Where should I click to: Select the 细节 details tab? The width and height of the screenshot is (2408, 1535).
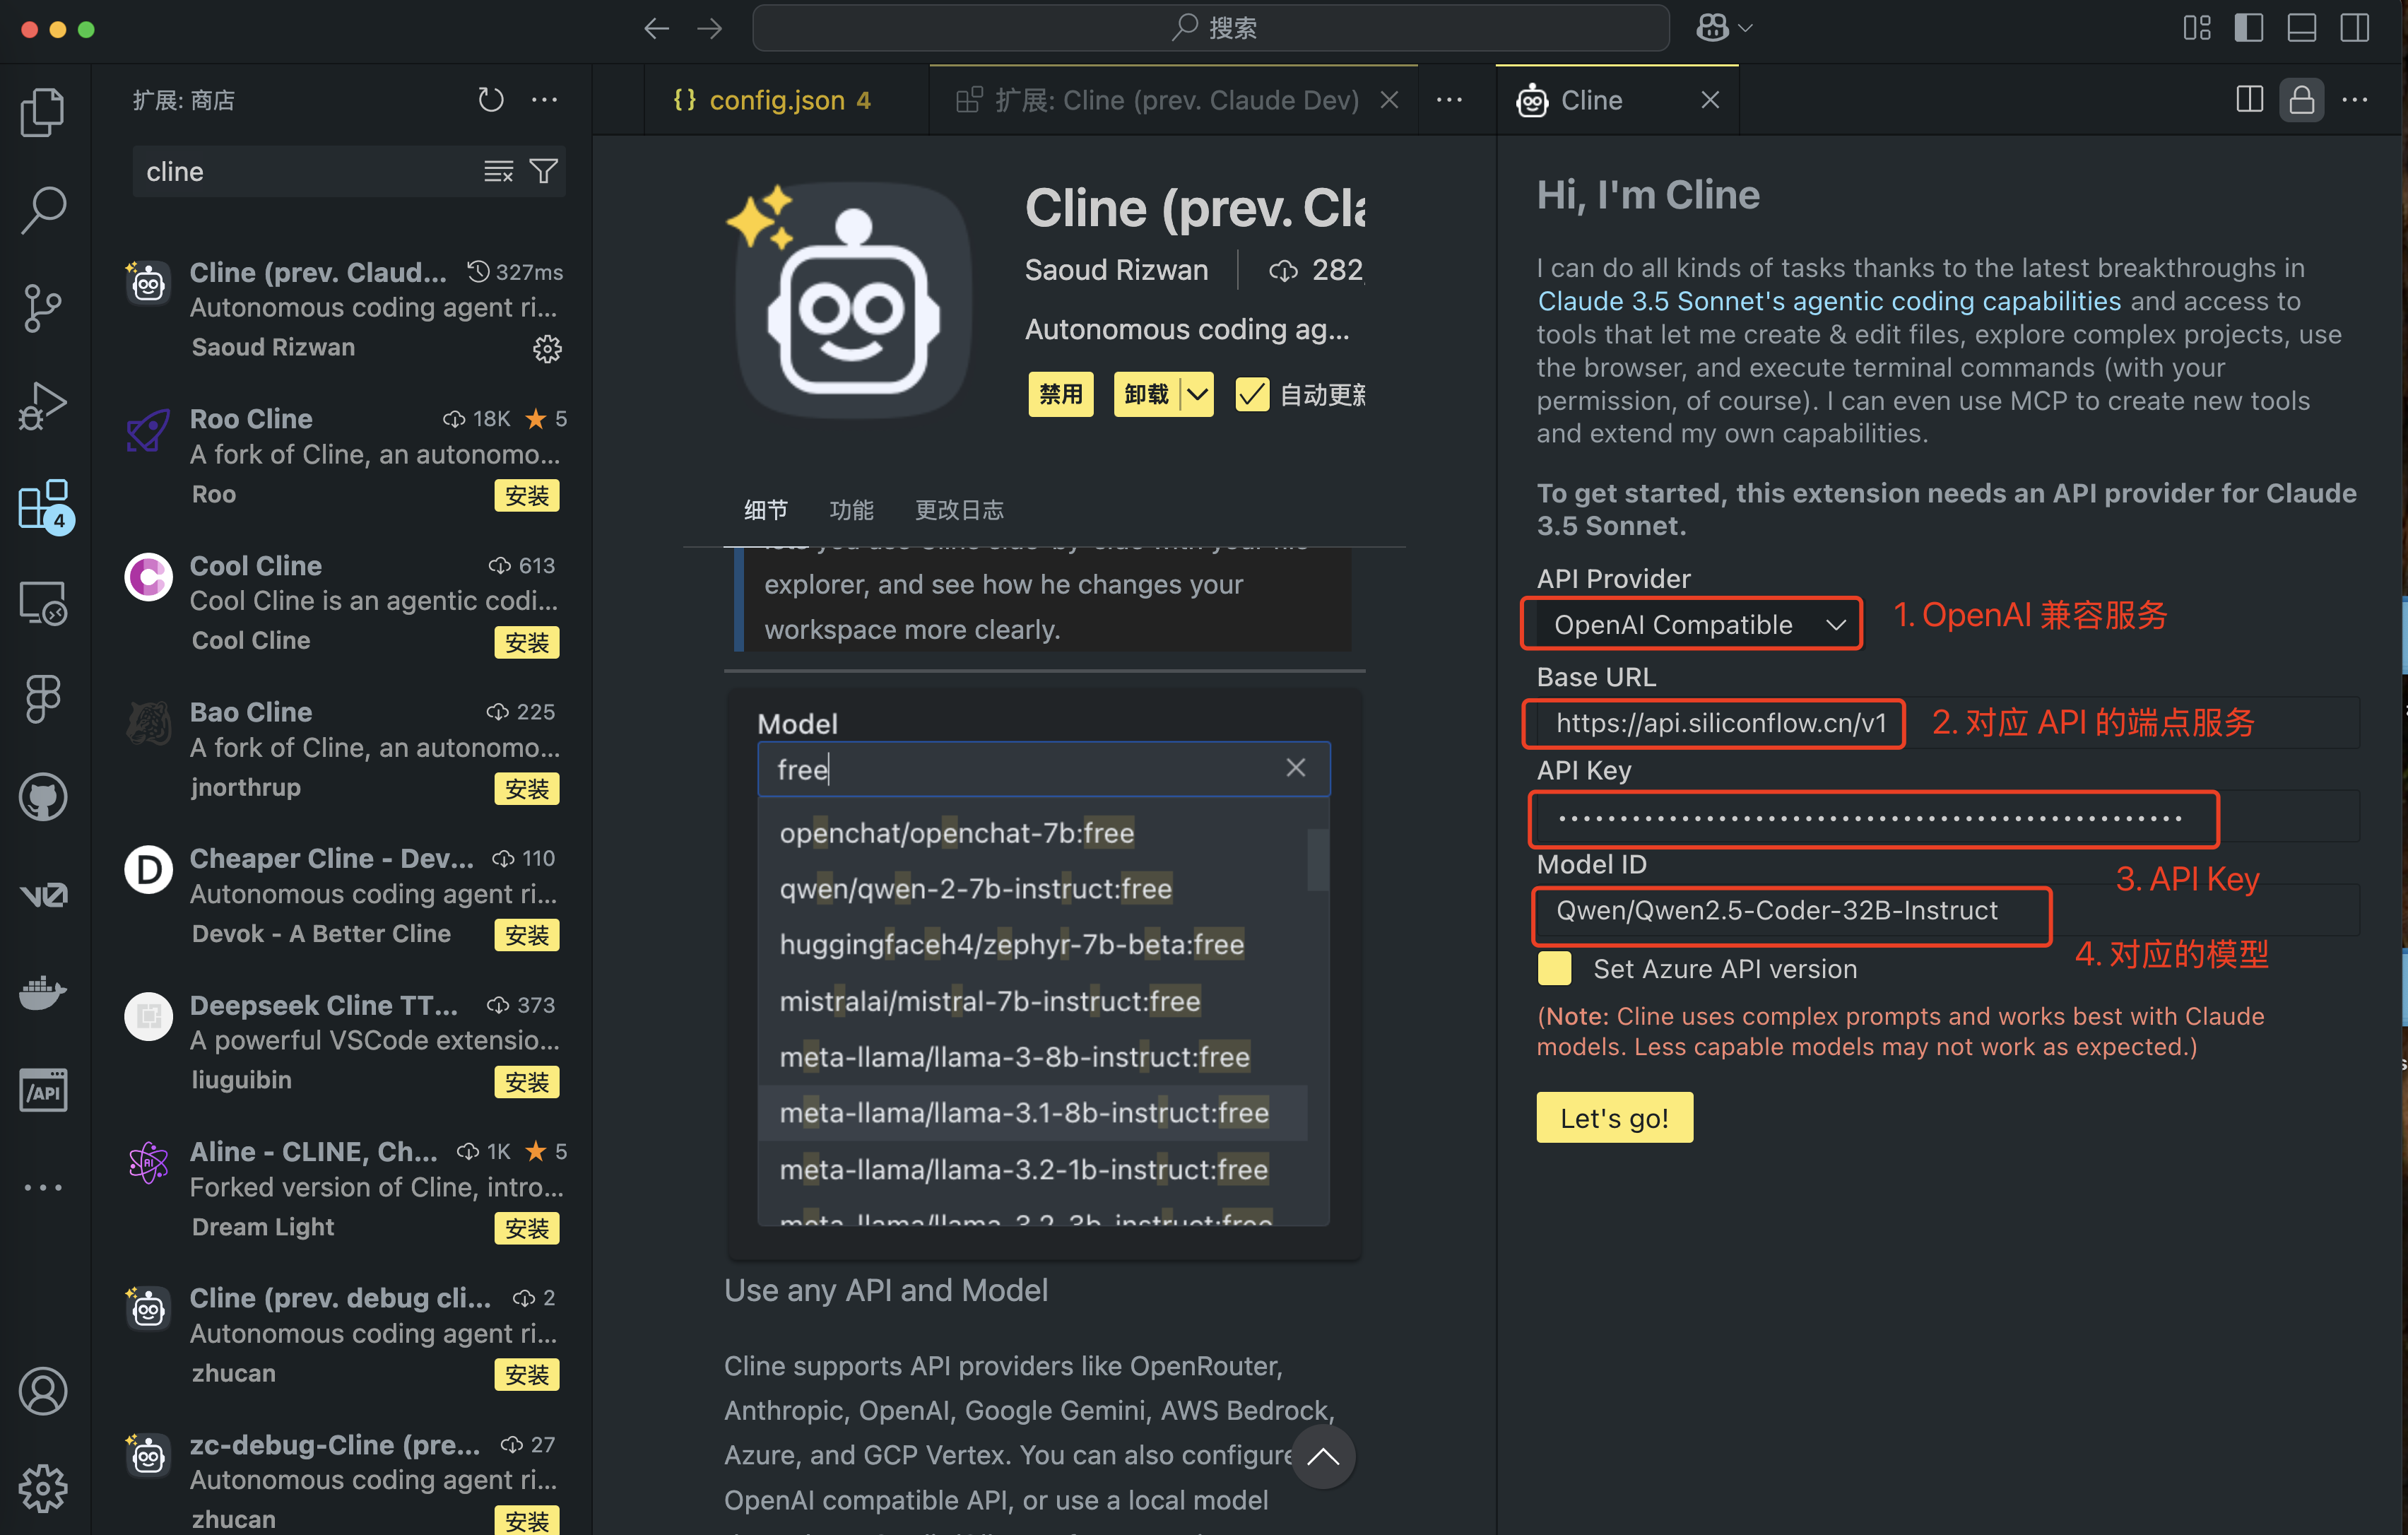pos(765,509)
